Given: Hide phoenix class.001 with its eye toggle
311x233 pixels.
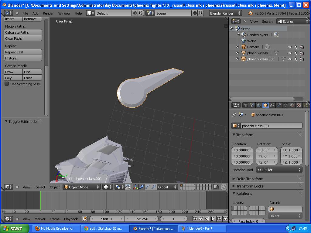Looking at the screenshot, I should 290,59.
